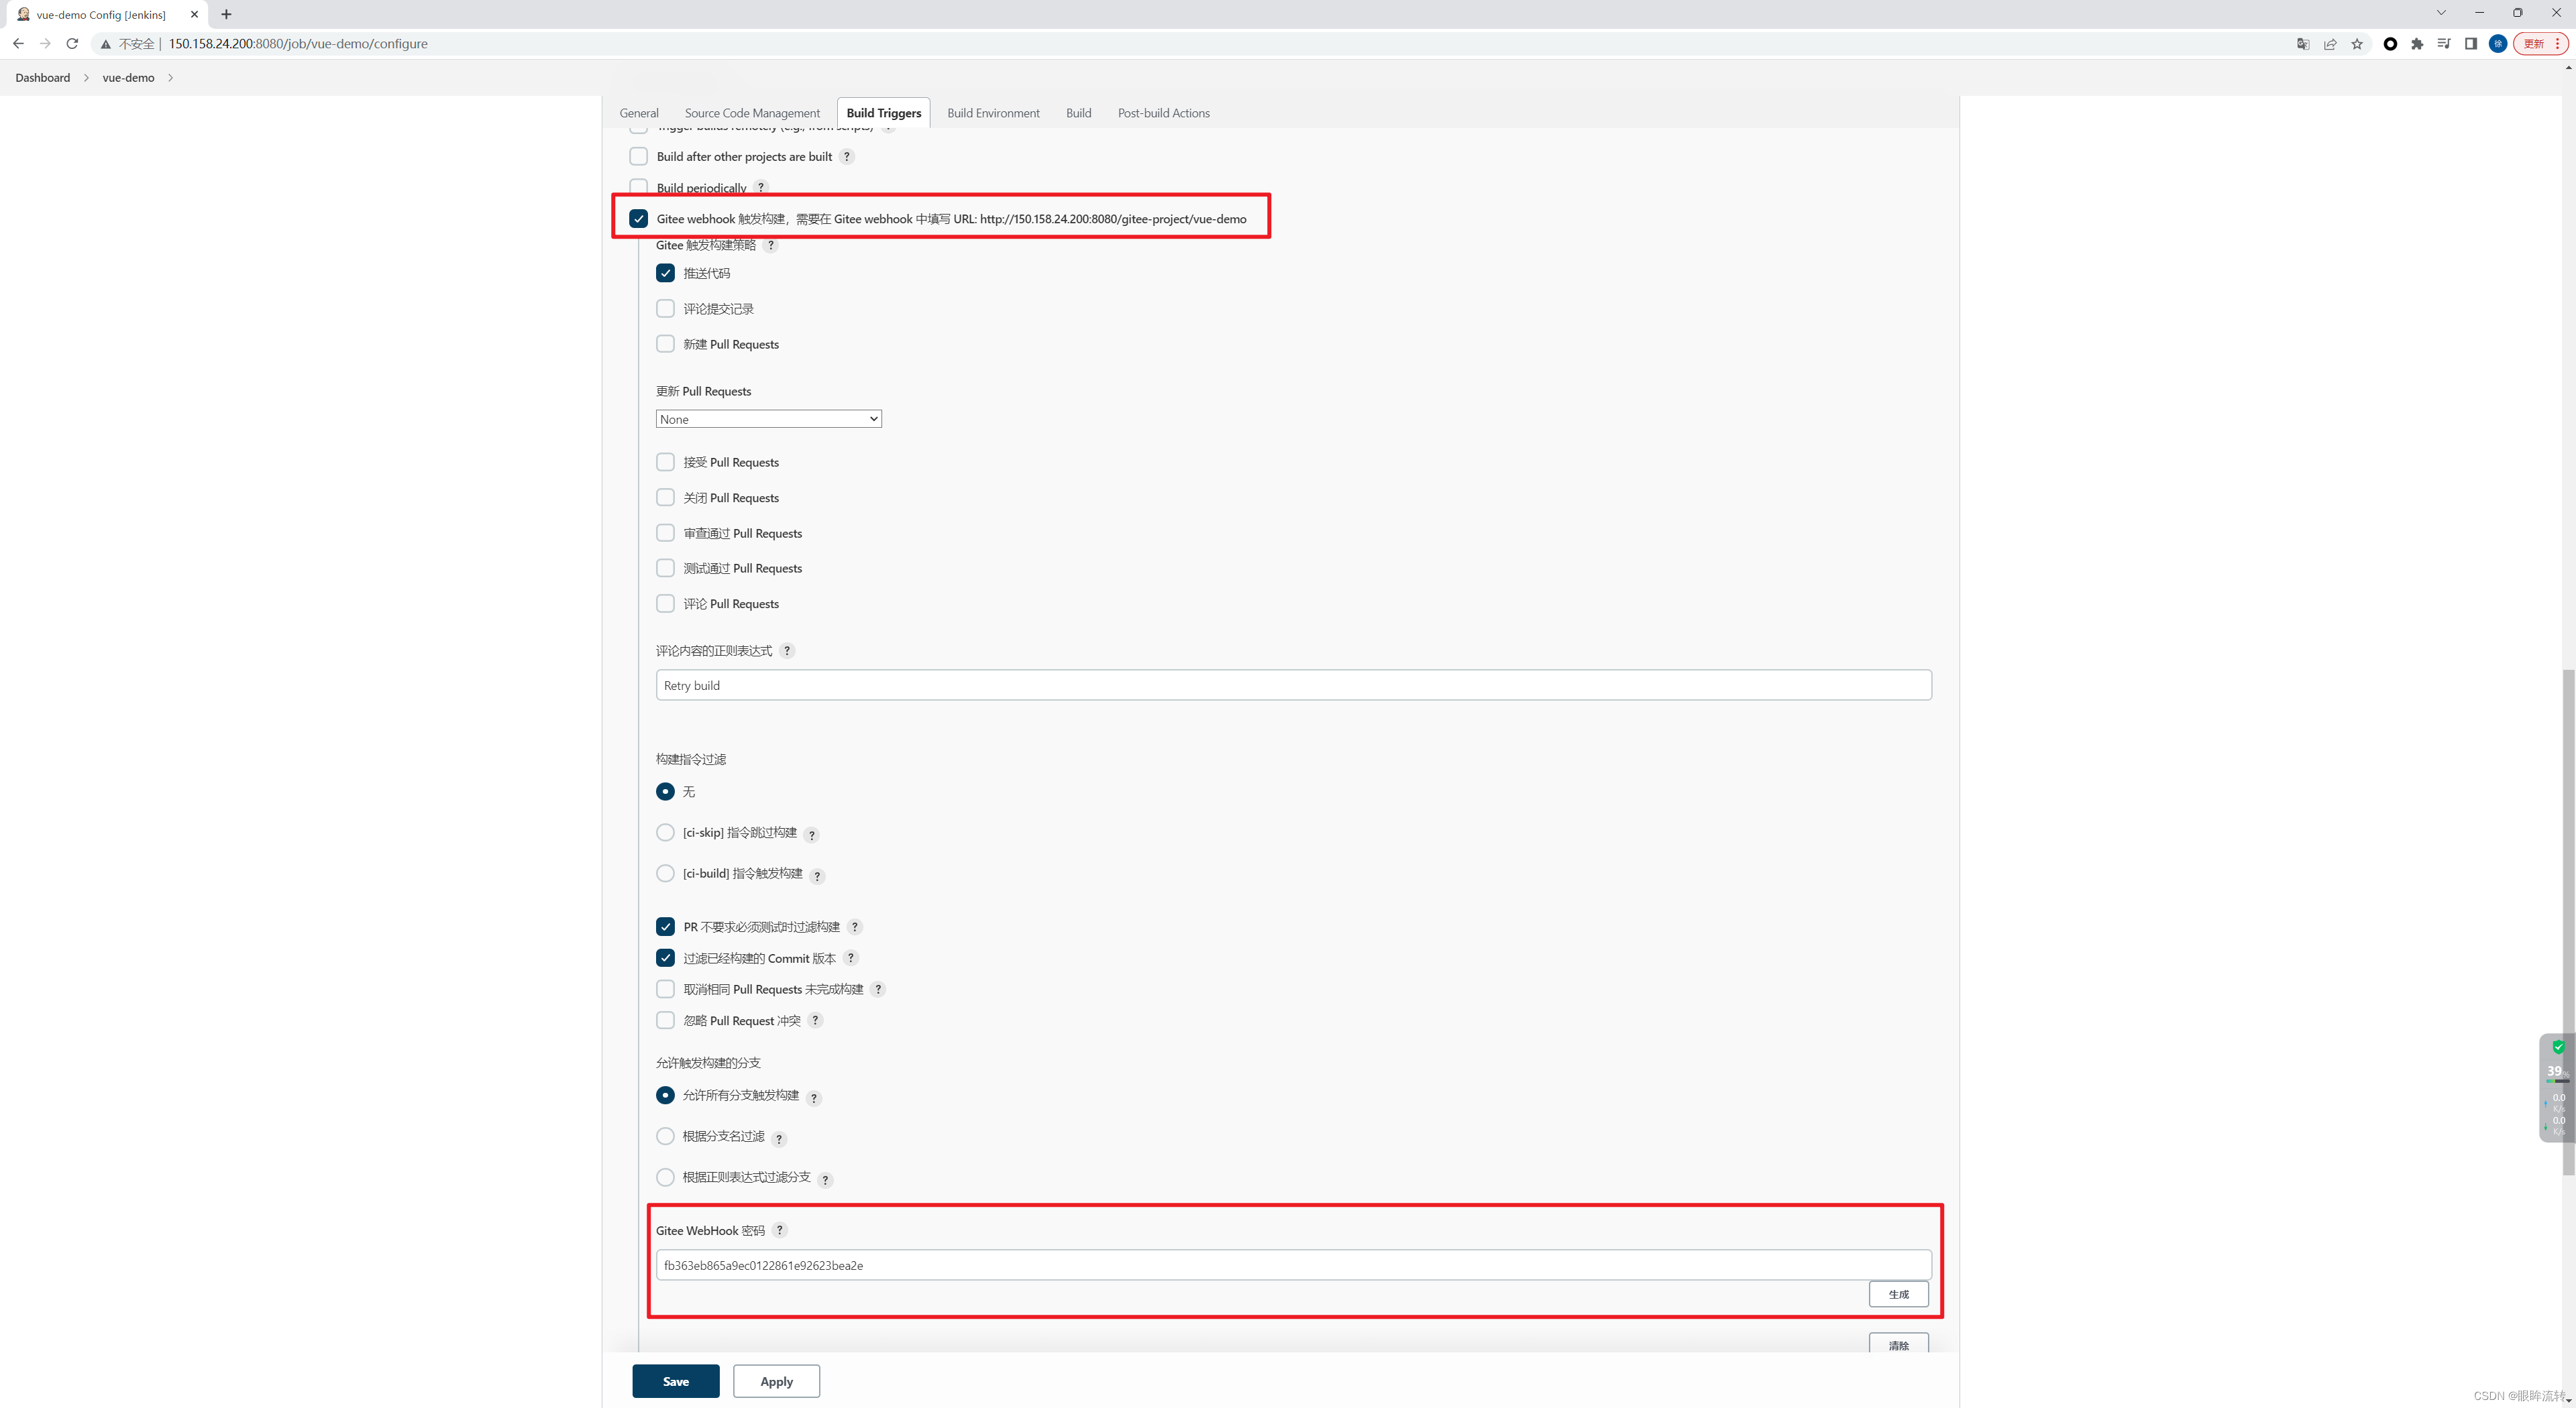Open the browser side panel icon

pyautogui.click(x=2470, y=44)
